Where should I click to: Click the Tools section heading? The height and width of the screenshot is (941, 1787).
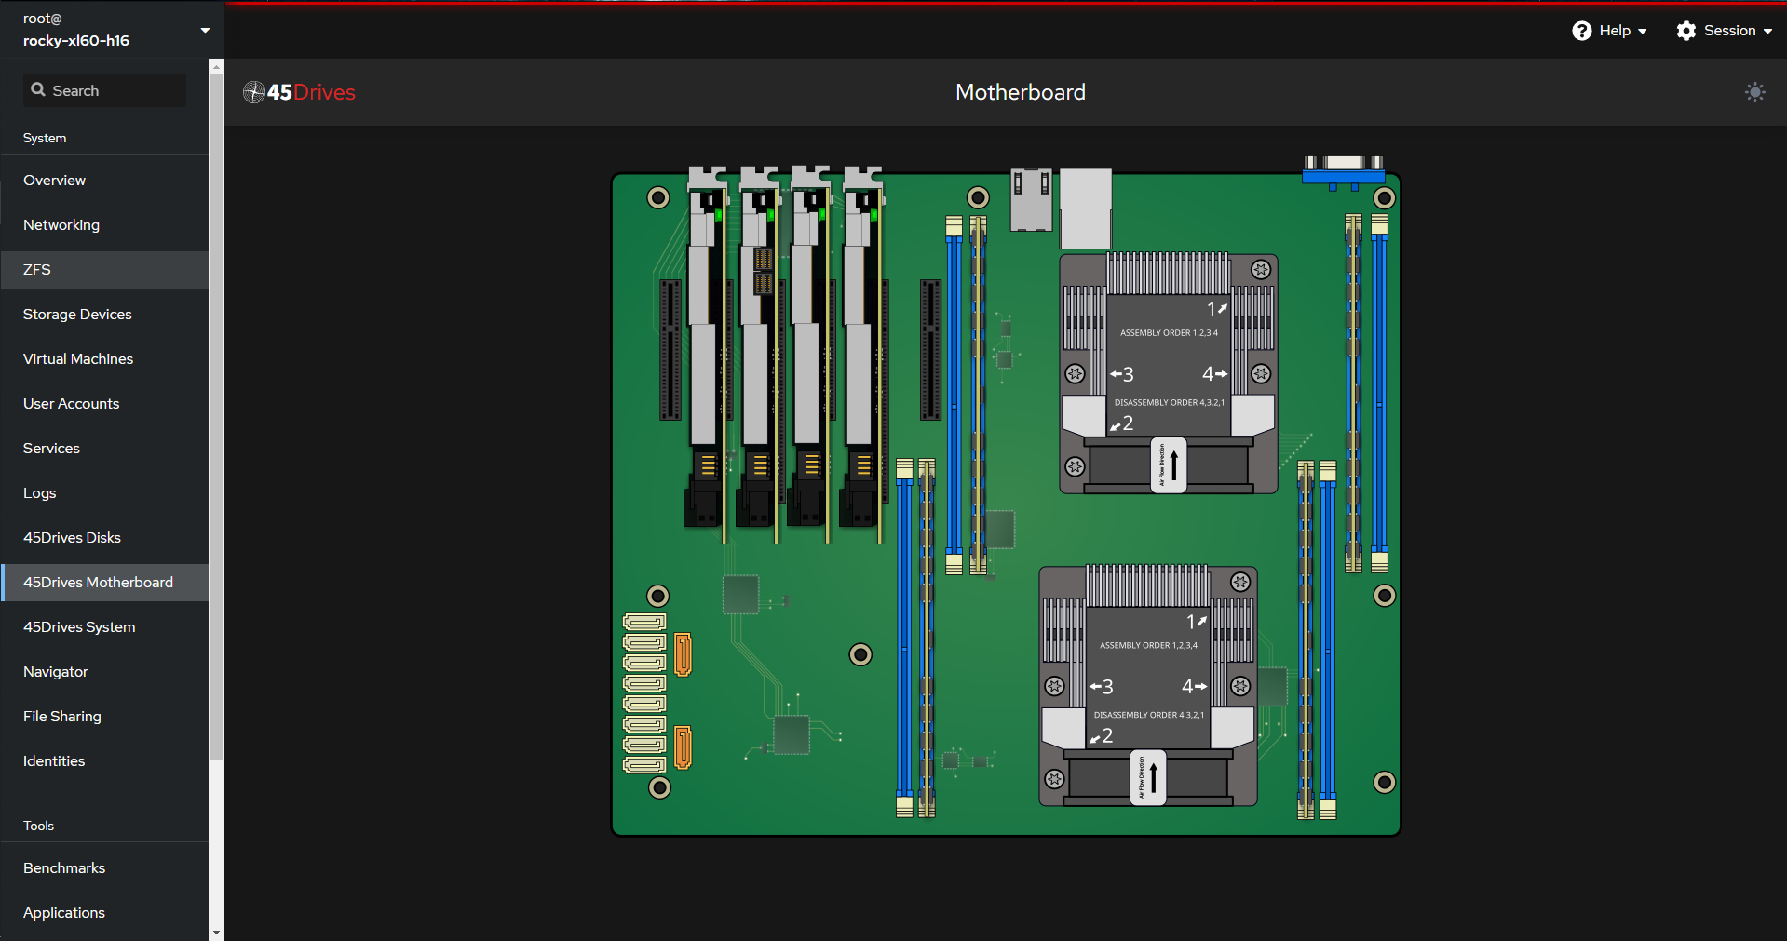pyautogui.click(x=38, y=826)
